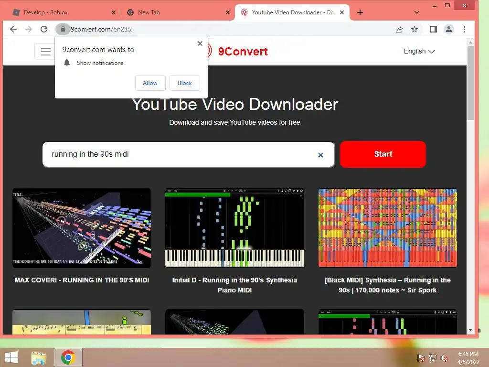489x367 pixels.
Task: Open Action Center flag in system tray
Action: point(421,358)
